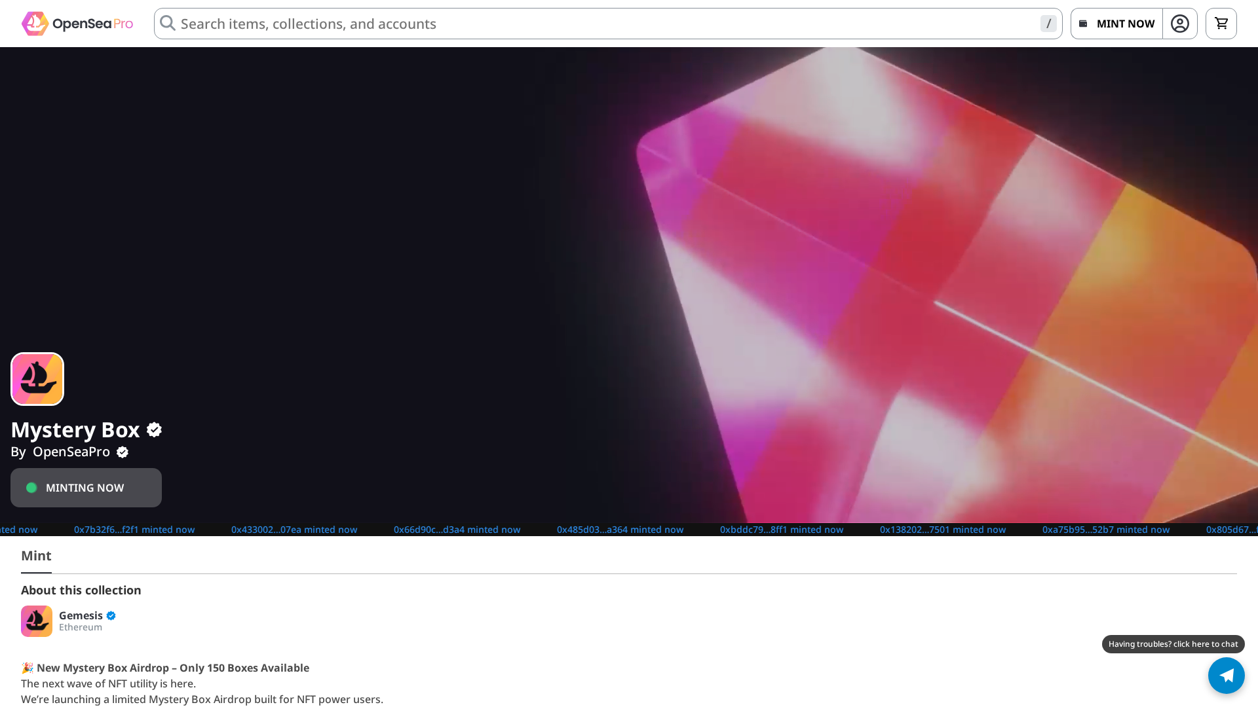
Task: Click the search magnifier icon
Action: [x=168, y=24]
